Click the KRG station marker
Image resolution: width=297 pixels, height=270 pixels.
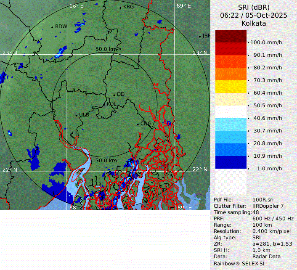pyautogui.click(x=121, y=8)
